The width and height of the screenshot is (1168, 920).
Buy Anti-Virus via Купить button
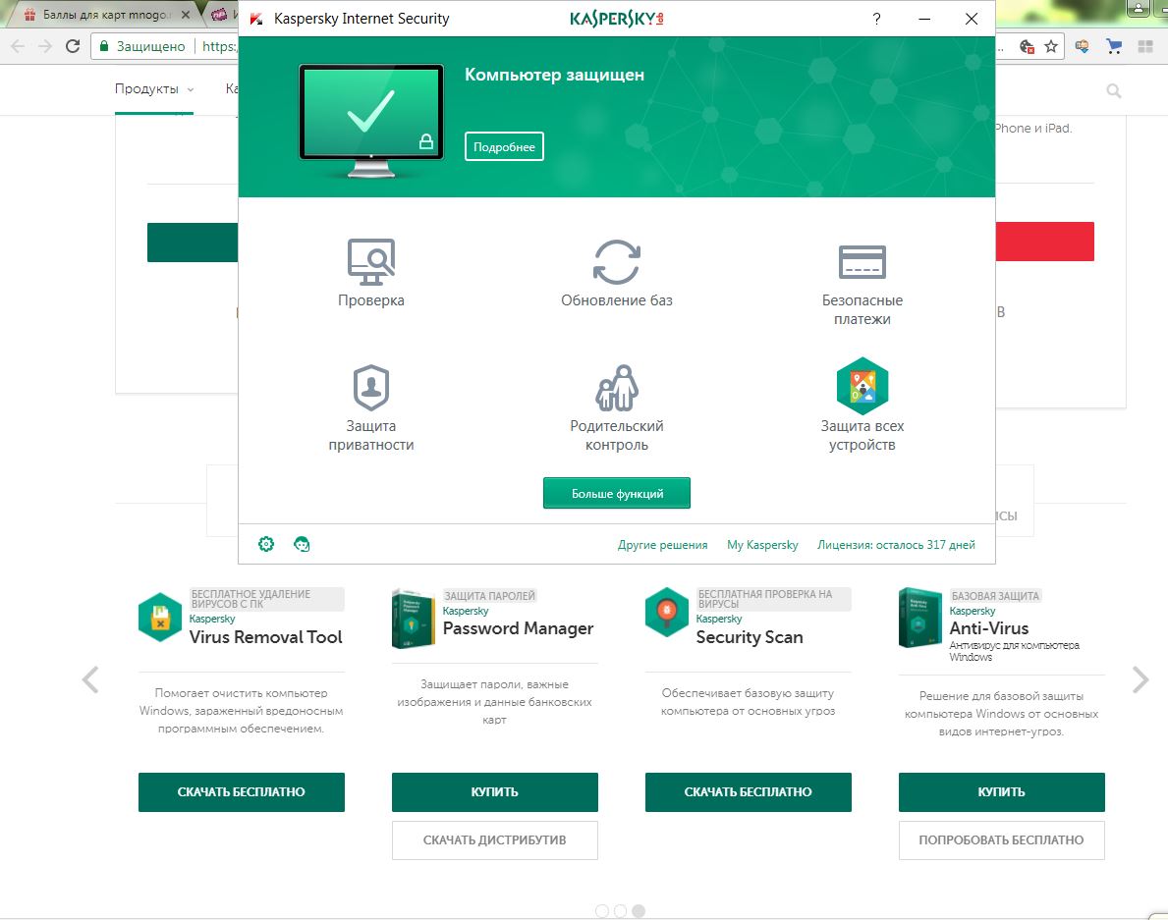pyautogui.click(x=1001, y=792)
